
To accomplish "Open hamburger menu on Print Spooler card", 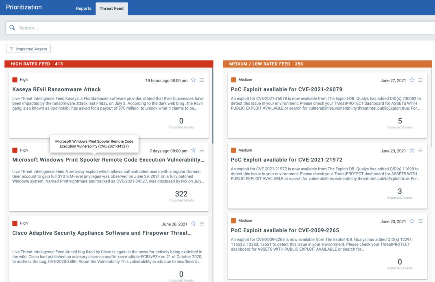I will tap(202, 150).
